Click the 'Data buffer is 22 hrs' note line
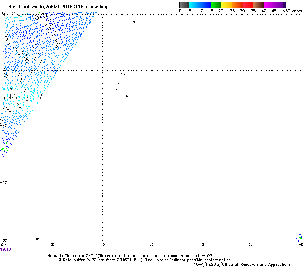304x267 pixels. coord(145,260)
